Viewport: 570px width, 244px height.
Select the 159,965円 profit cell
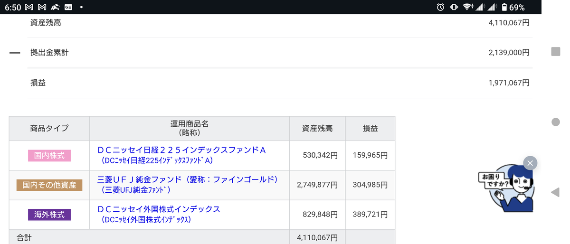tap(370, 155)
